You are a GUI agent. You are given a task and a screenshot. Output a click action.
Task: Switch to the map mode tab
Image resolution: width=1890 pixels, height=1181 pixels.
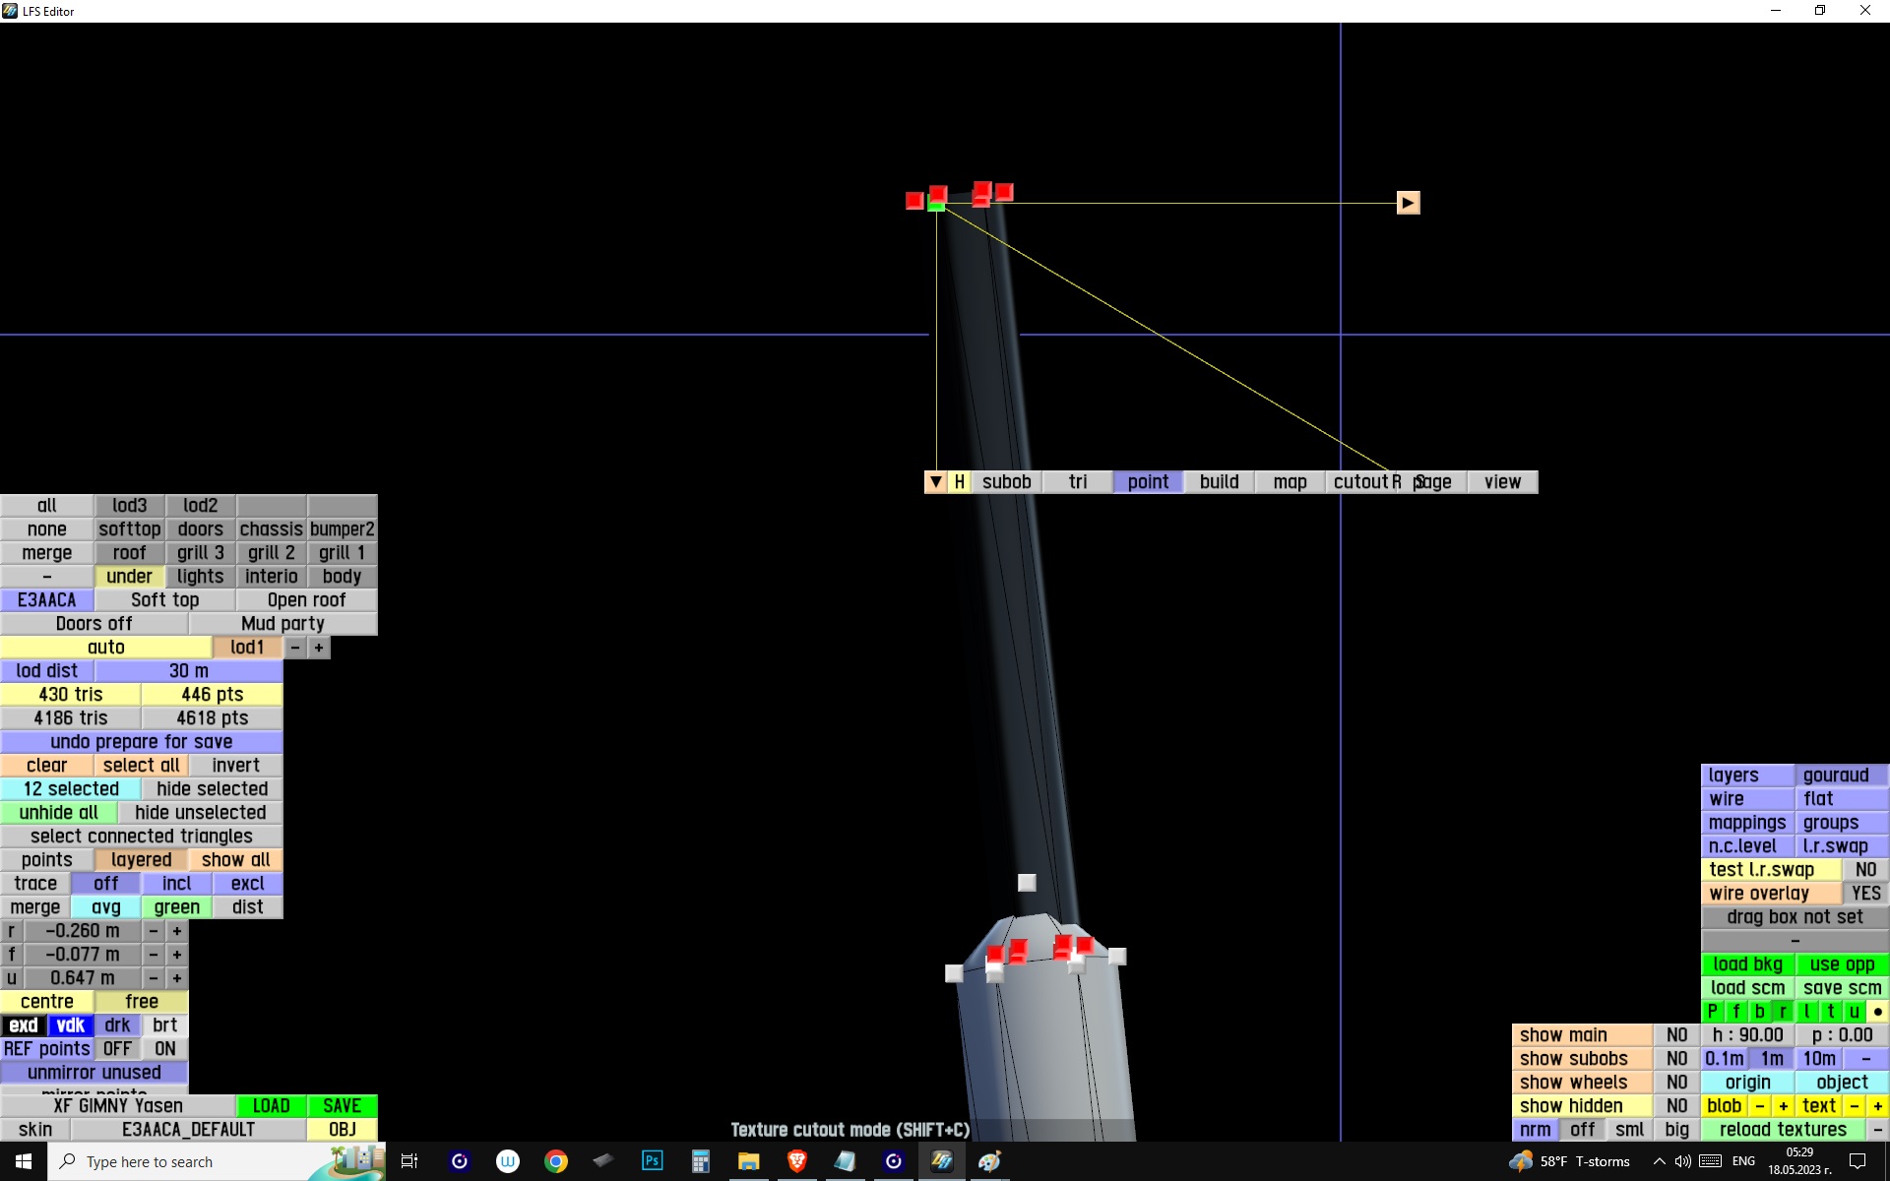(1290, 482)
